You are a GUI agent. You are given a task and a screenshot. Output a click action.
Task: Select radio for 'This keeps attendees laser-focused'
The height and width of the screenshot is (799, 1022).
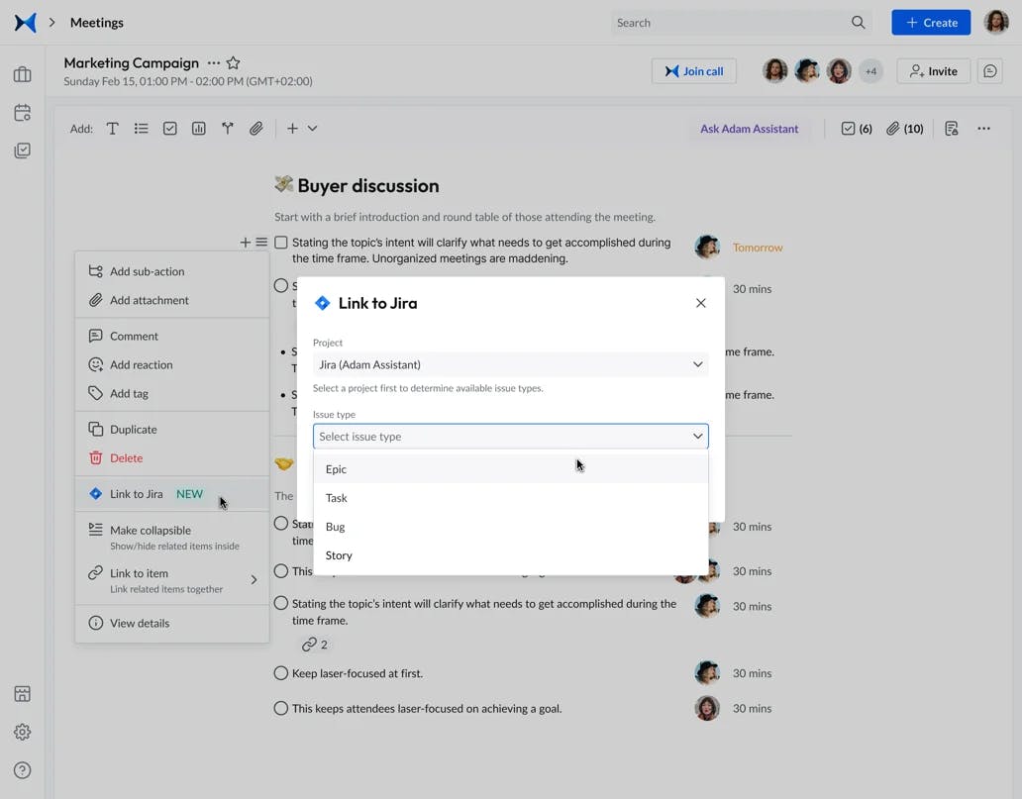(x=281, y=708)
